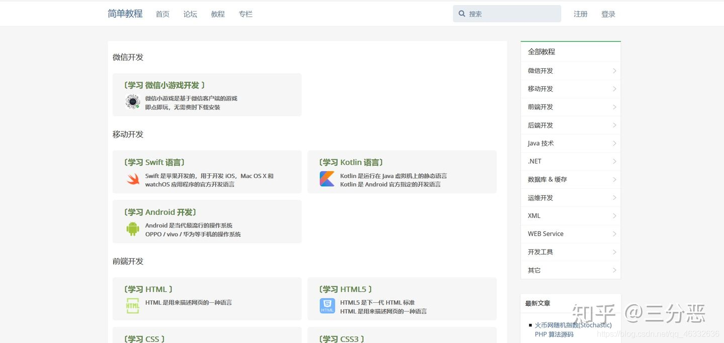This screenshot has height=343, width=724.
Task: Select Java 技术 text in sidebar
Action: 541,143
